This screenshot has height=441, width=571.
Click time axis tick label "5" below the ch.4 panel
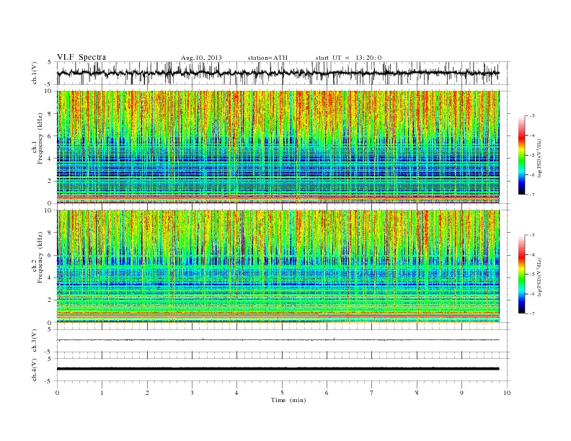click(282, 393)
